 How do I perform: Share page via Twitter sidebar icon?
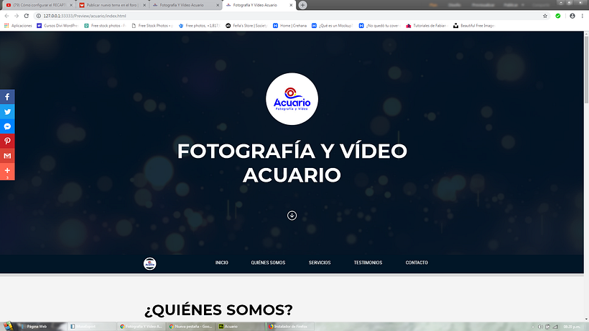(7, 111)
